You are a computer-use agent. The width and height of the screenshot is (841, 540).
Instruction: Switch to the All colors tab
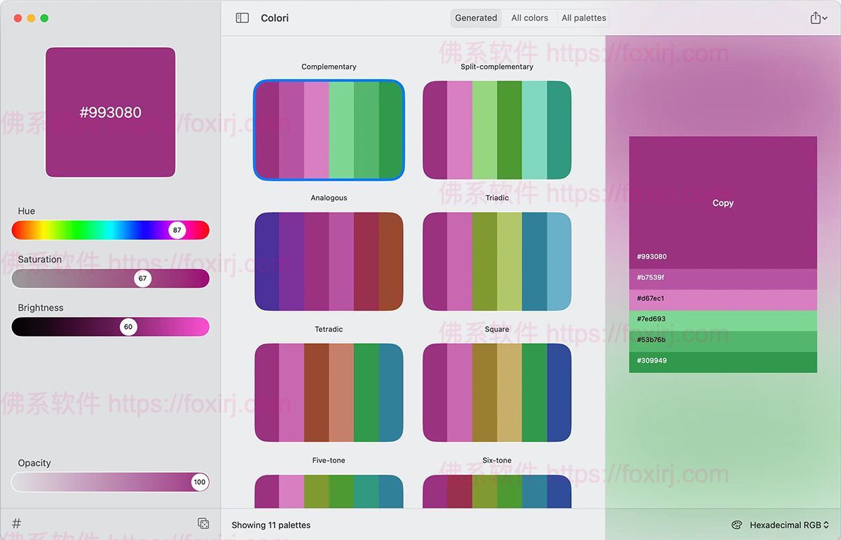(531, 18)
